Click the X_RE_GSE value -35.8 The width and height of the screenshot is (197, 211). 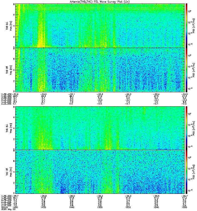point(43,196)
